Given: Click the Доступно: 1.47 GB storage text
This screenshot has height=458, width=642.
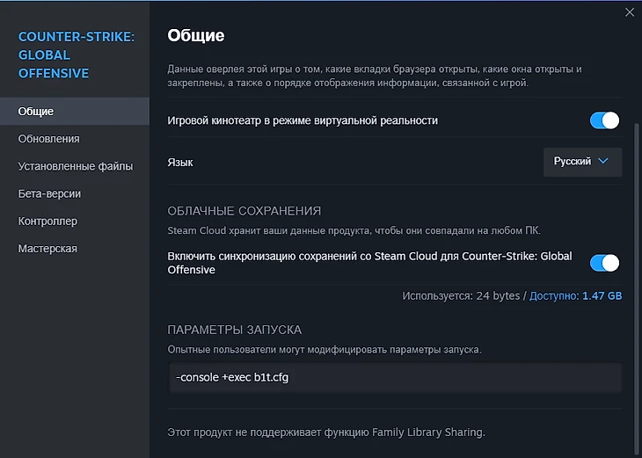Looking at the screenshot, I should point(576,296).
